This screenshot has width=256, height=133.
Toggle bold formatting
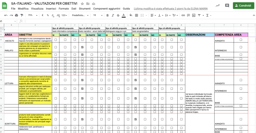[x=107, y=15]
